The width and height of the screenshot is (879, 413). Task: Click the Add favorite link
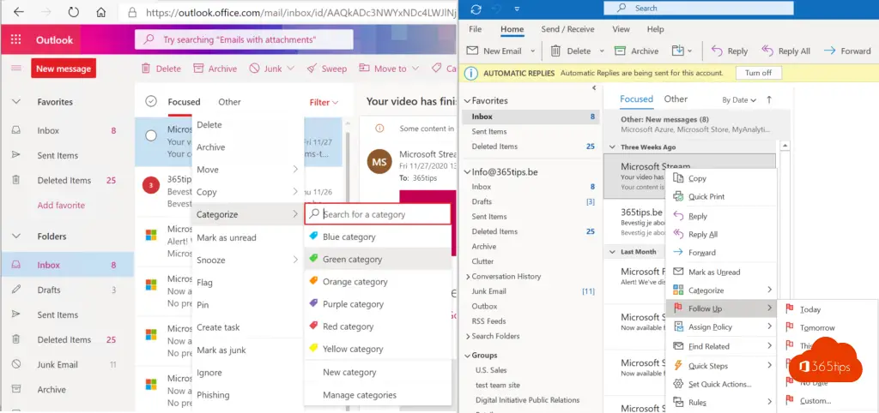click(61, 206)
